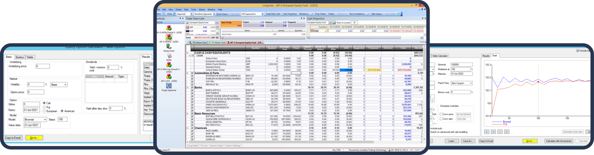Click GBP total chart icon in Trade Date Cash
The width and height of the screenshot is (594, 155).
point(217,38)
